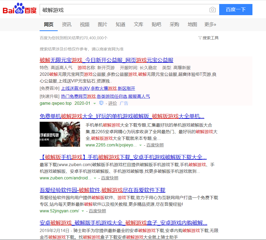Expand dropdown arrow next to www.2265.com URL
This screenshot has height=240, width=266.
tap(140, 145)
